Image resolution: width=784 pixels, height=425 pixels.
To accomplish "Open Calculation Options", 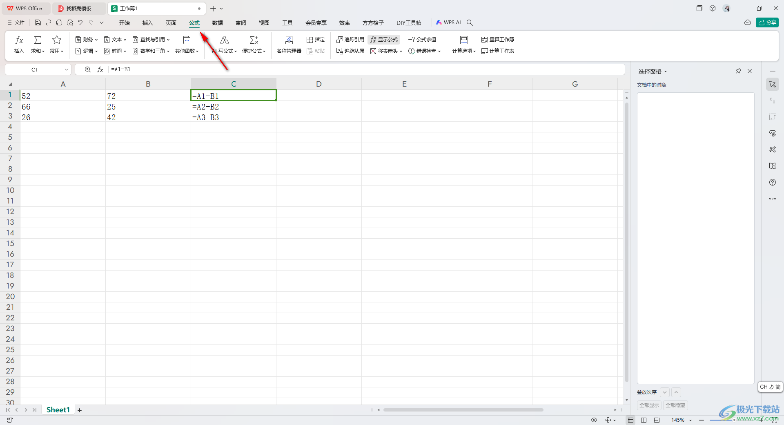I will tap(464, 45).
